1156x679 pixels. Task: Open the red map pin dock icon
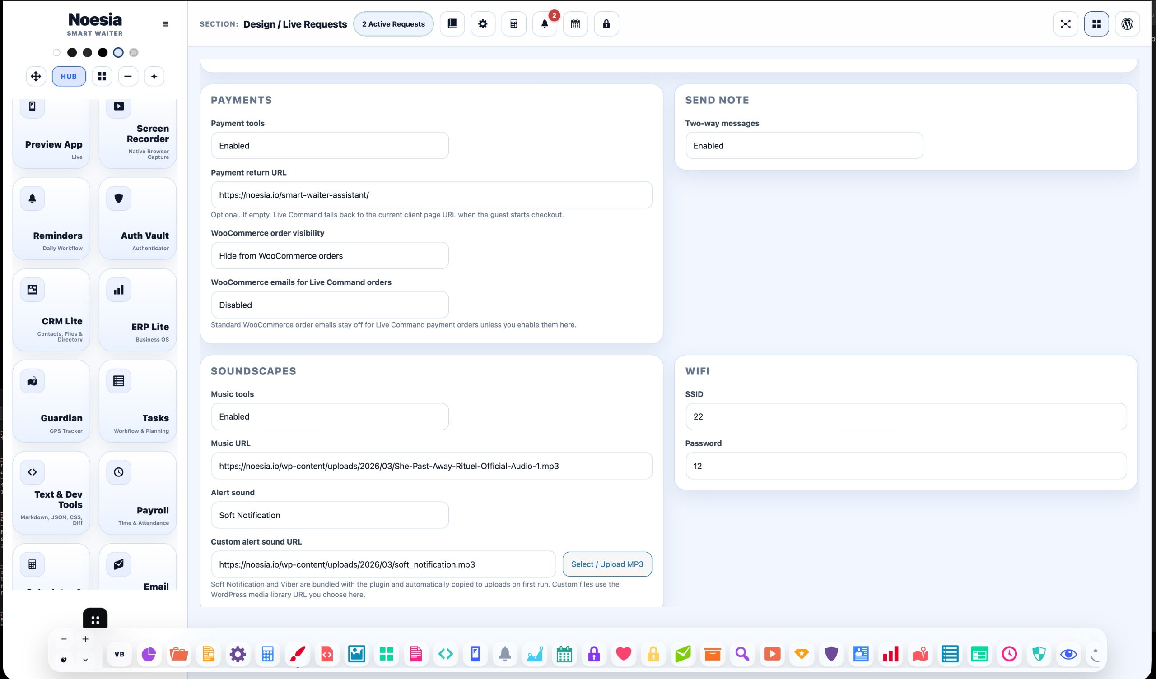click(920, 654)
